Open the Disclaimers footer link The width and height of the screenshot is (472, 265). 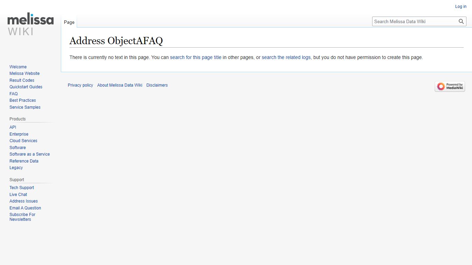point(157,85)
